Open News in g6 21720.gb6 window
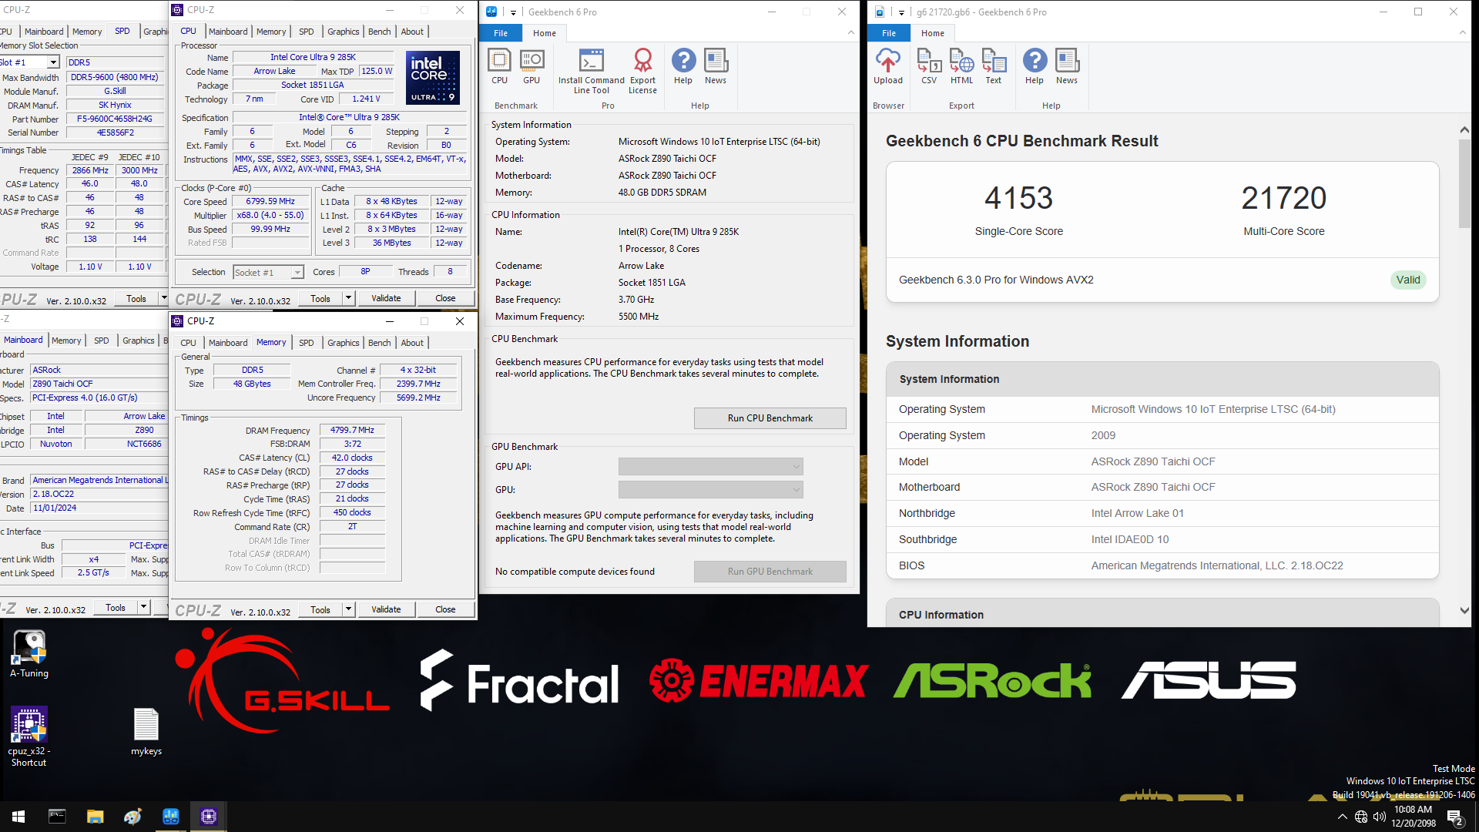1479x832 pixels. 1067,66
